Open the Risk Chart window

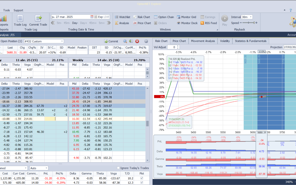click(142, 17)
